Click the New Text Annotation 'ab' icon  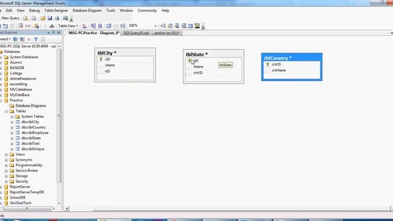tap(52, 26)
